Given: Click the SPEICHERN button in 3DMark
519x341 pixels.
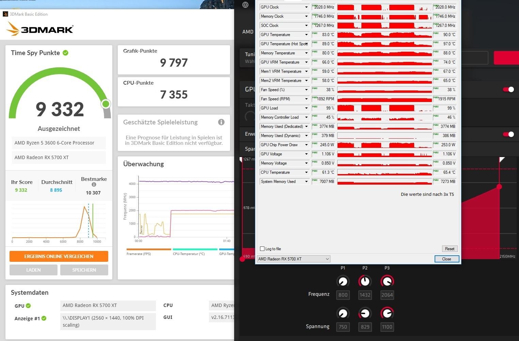Looking at the screenshot, I should (84, 270).
